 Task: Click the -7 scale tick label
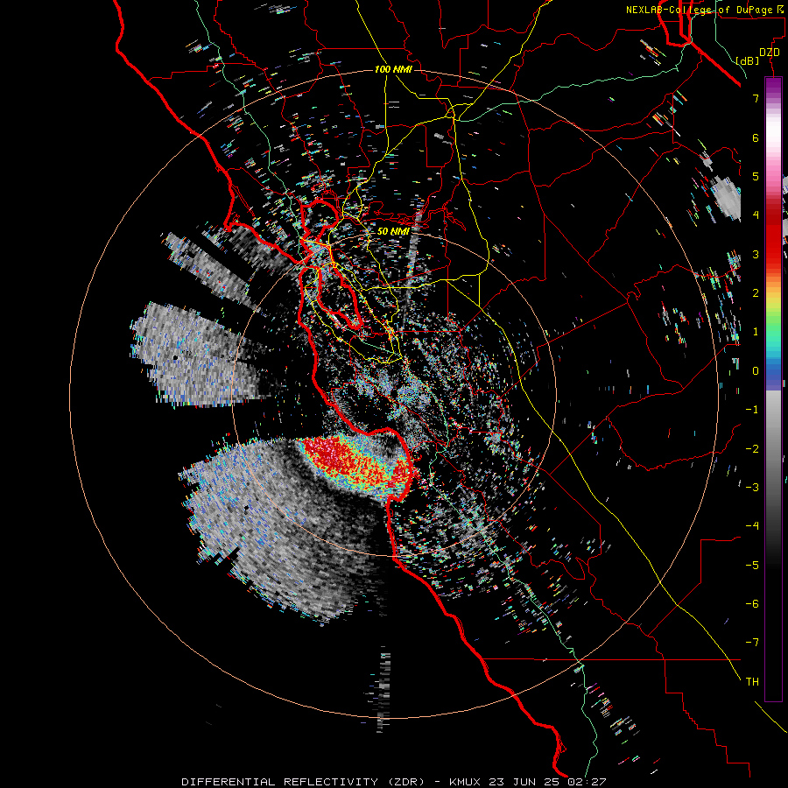(752, 643)
